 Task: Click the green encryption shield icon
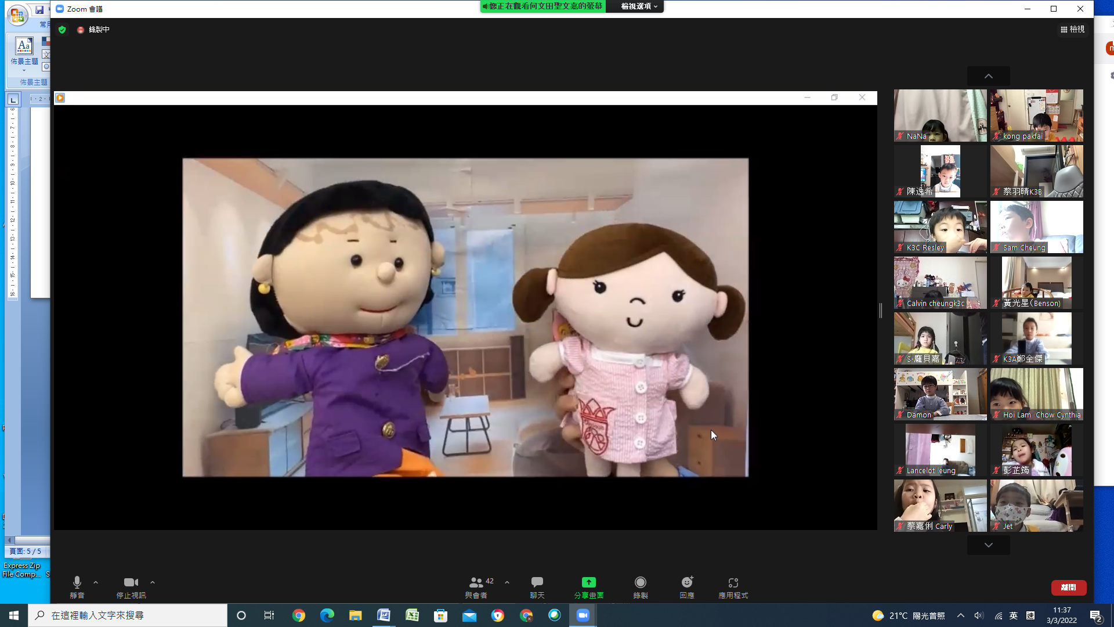coord(62,30)
